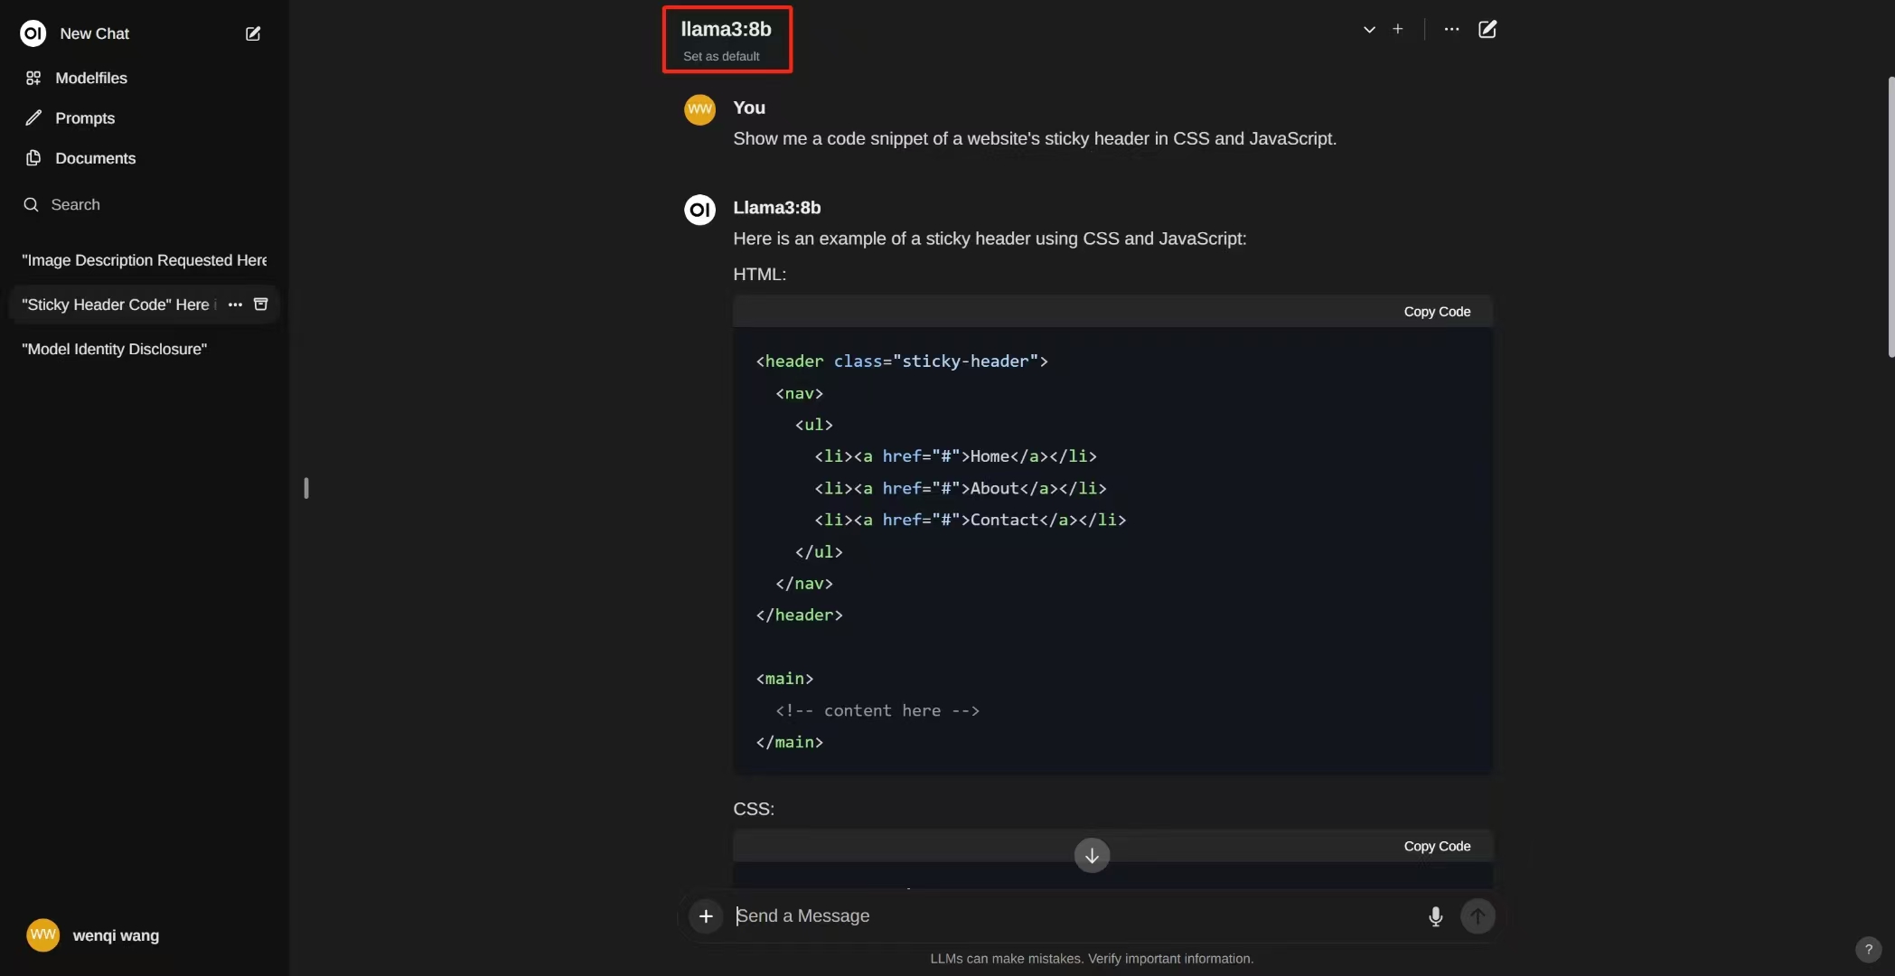Open the Documents page
Screen dimensions: 1895x976
95,158
